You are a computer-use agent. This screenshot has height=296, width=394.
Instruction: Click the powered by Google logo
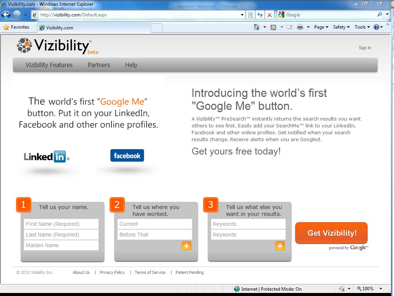[349, 248]
